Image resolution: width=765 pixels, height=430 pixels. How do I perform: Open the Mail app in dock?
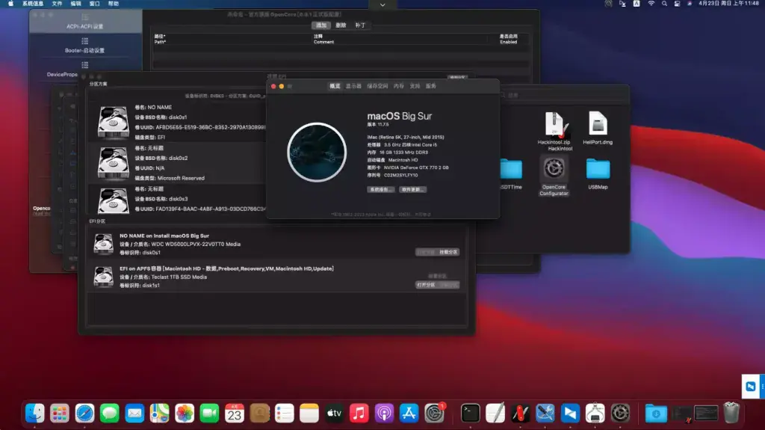pos(134,414)
